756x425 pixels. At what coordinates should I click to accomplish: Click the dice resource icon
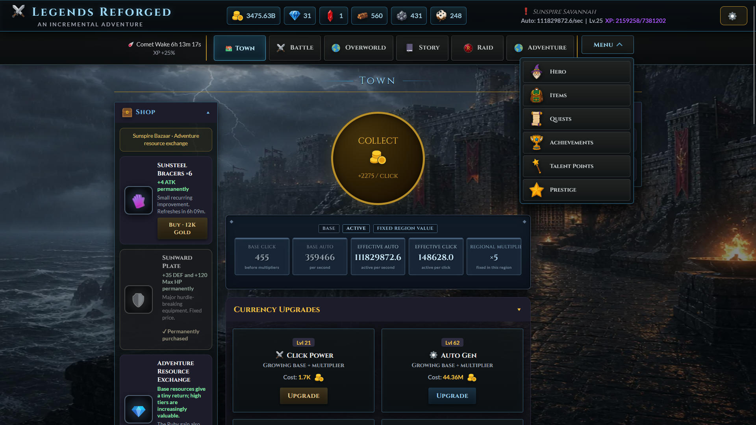click(441, 16)
